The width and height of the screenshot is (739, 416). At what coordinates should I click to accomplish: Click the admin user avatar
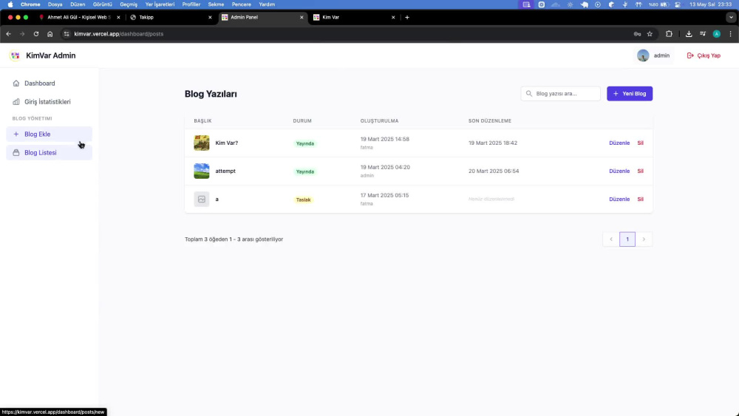pyautogui.click(x=643, y=55)
